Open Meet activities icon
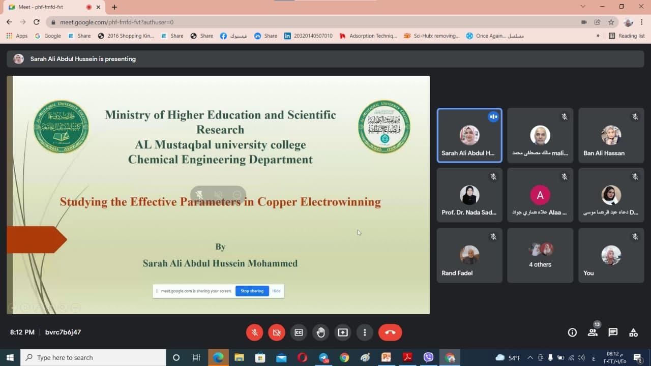The image size is (651, 366). point(633,332)
